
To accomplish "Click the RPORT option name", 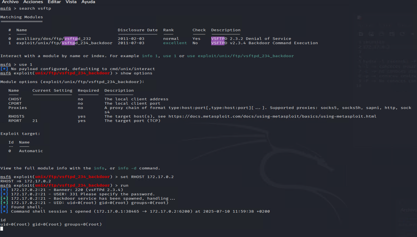I will point(15,121).
